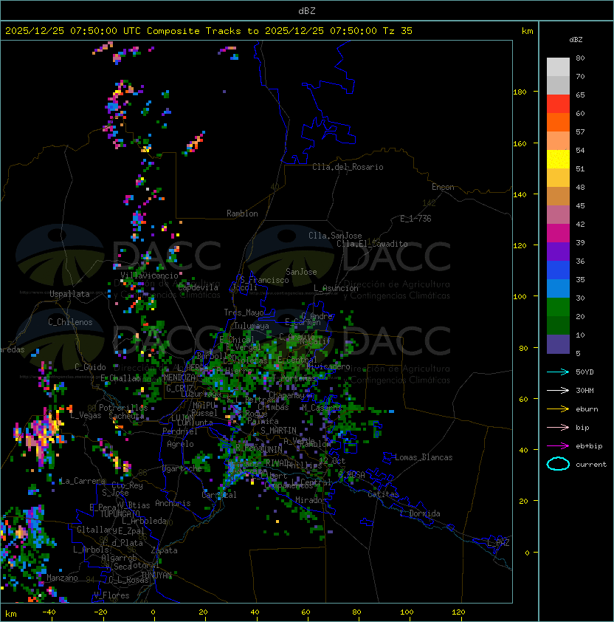Click the '54' value on dBZ scale
This screenshot has width=614, height=622.
click(580, 151)
